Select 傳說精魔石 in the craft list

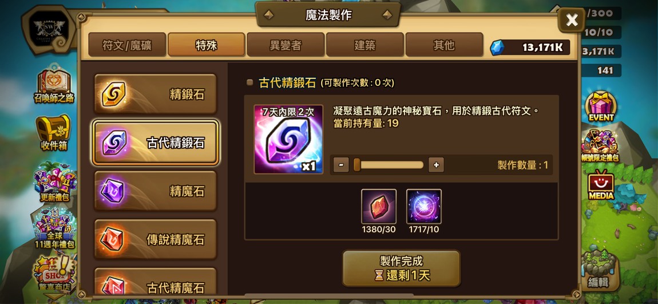[155, 239]
